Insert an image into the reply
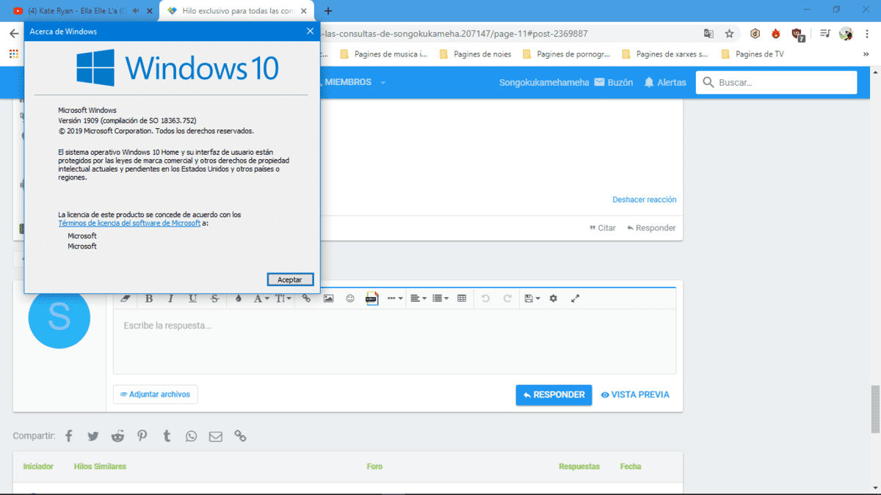 click(x=328, y=298)
